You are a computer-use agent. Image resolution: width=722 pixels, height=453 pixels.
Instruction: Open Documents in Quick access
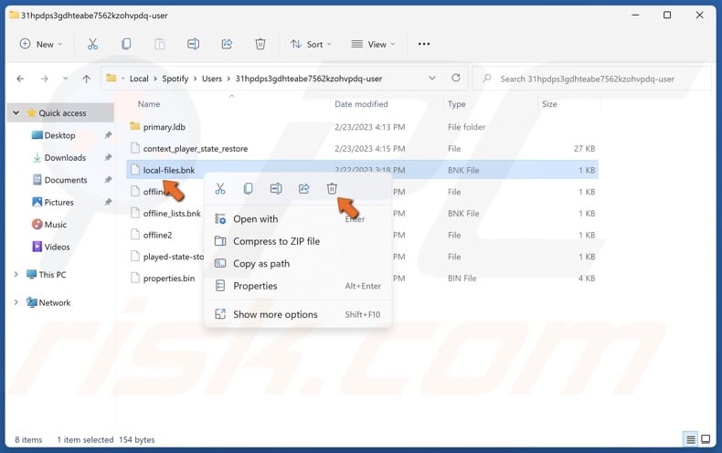(x=66, y=180)
